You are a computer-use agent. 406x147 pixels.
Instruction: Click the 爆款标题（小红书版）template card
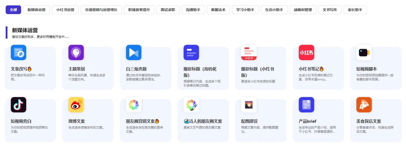point(261,68)
